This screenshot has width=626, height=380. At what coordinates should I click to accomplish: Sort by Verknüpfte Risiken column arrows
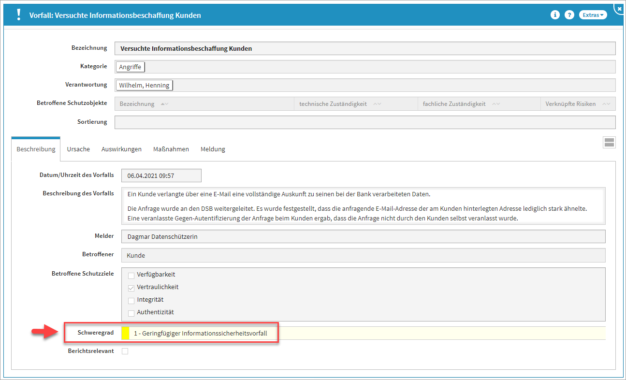coord(606,104)
